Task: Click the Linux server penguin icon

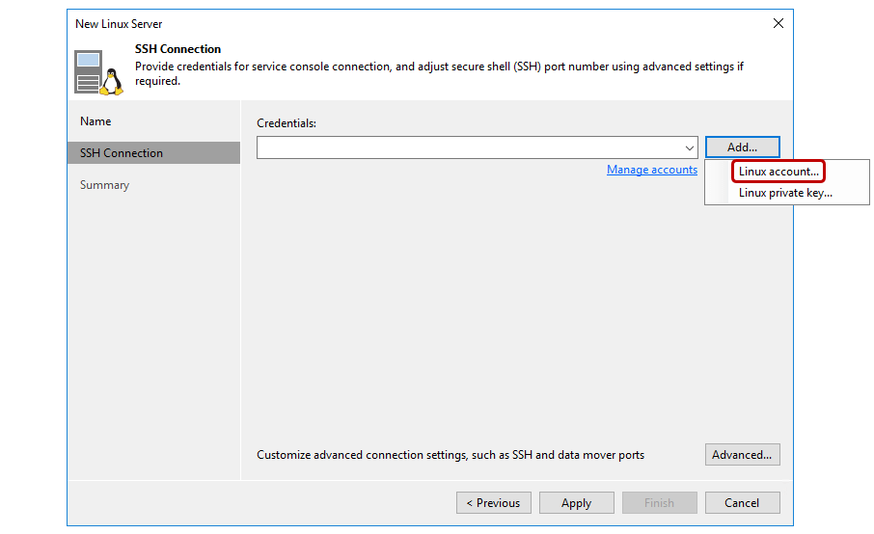Action: point(98,72)
